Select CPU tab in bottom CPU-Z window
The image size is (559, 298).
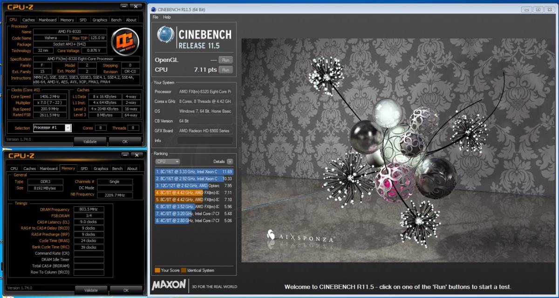(x=14, y=169)
